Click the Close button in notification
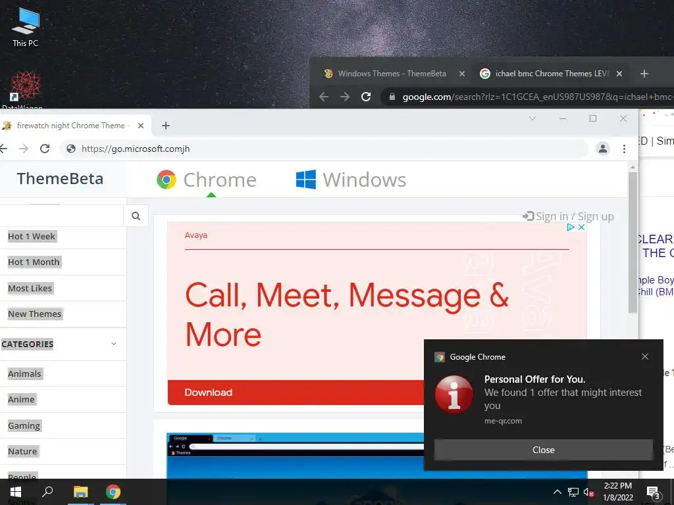The image size is (674, 505). point(543,450)
